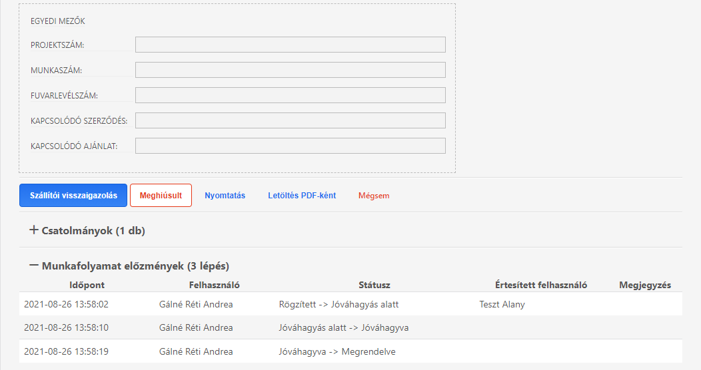
Task: Click the Szállítói visszaigazolás button
Action: pos(73,196)
